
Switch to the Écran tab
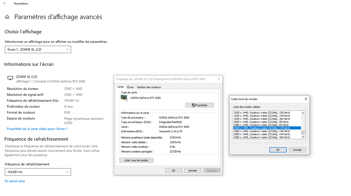(130, 87)
